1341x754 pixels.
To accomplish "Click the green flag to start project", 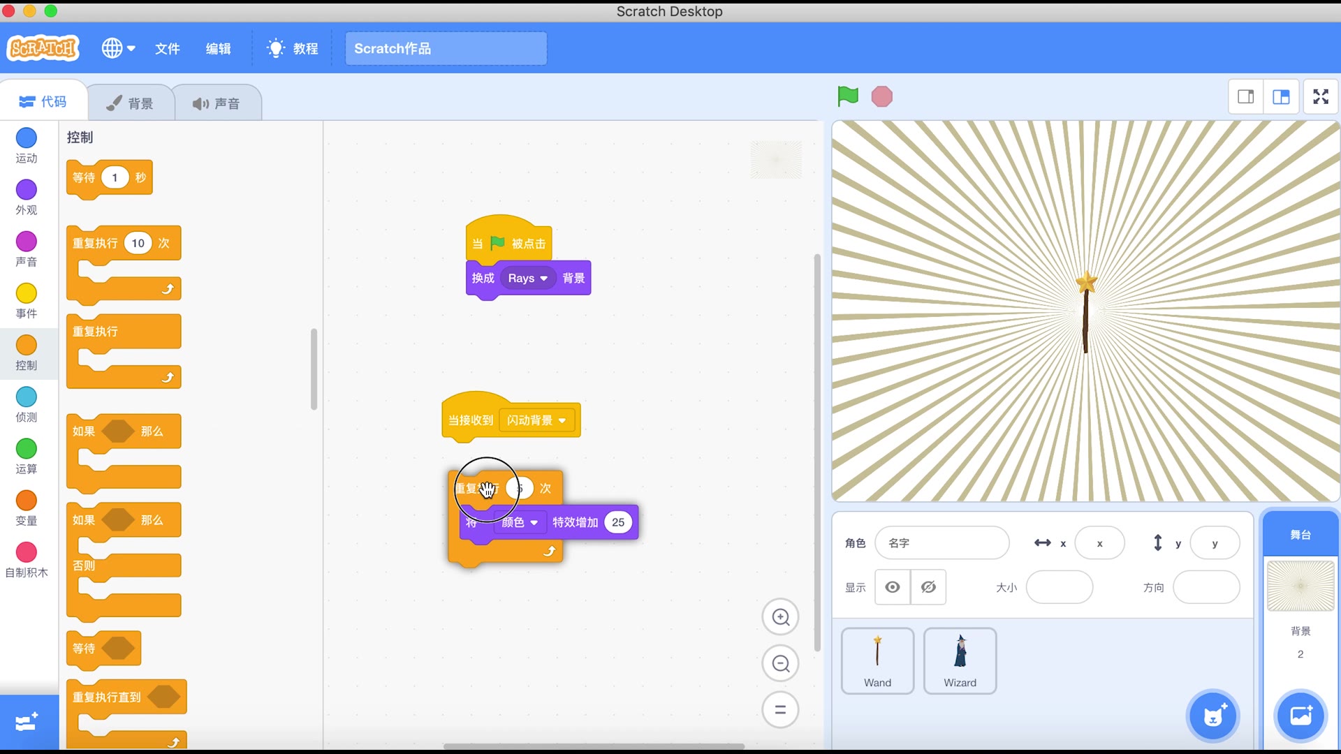I will click(847, 96).
